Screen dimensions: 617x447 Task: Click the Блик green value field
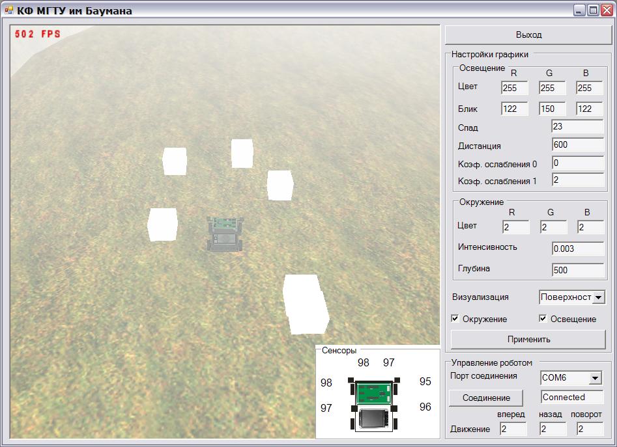(x=552, y=109)
